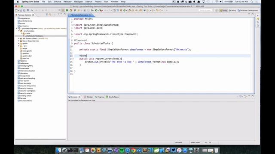Open the File menu

[x=43, y=2]
